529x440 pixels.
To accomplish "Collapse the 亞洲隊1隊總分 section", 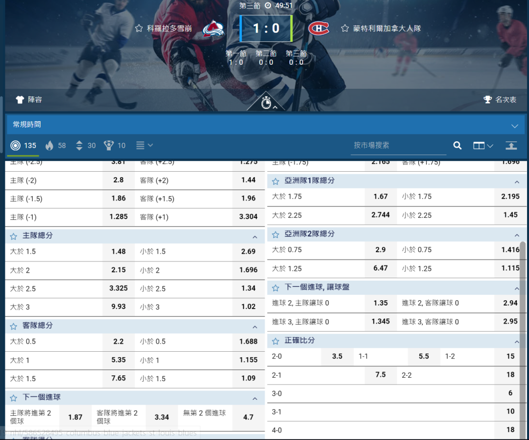I will coord(517,182).
